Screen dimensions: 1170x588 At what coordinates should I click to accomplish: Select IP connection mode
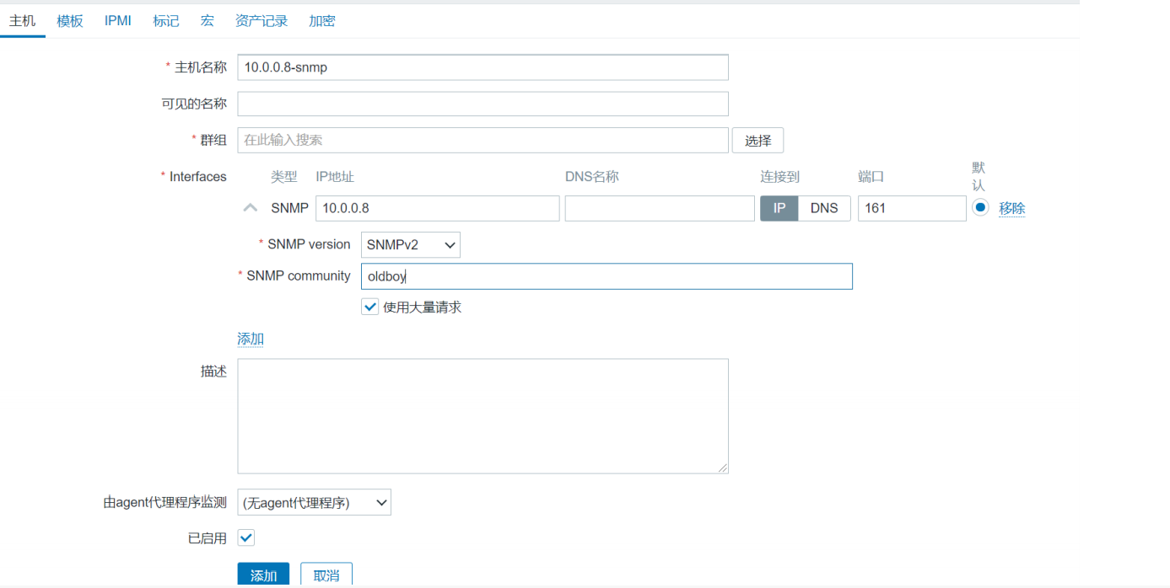pyautogui.click(x=779, y=208)
